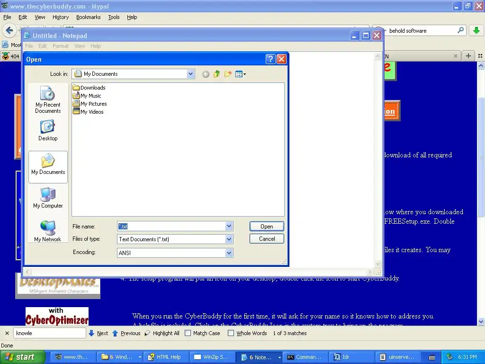Open the browser View menu
The width and height of the screenshot is (485, 364).
coord(40,17)
